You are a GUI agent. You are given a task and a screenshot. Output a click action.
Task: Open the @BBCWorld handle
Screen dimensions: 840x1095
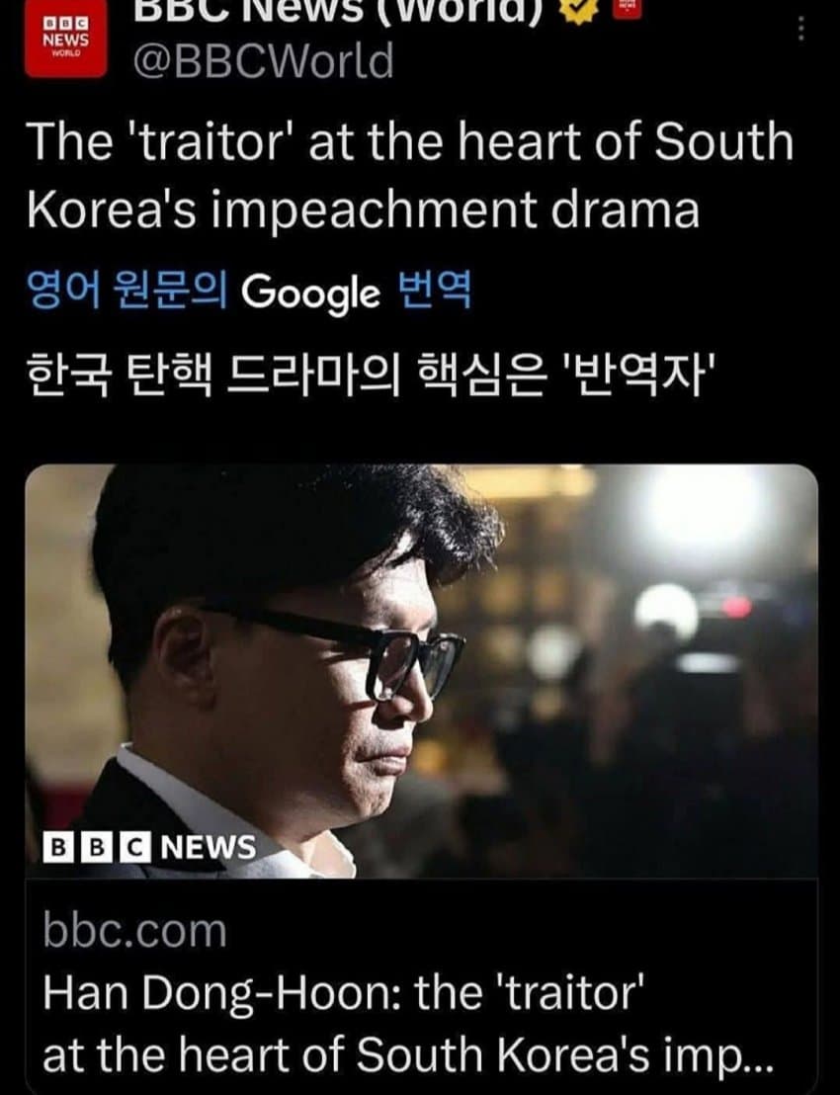(x=263, y=60)
